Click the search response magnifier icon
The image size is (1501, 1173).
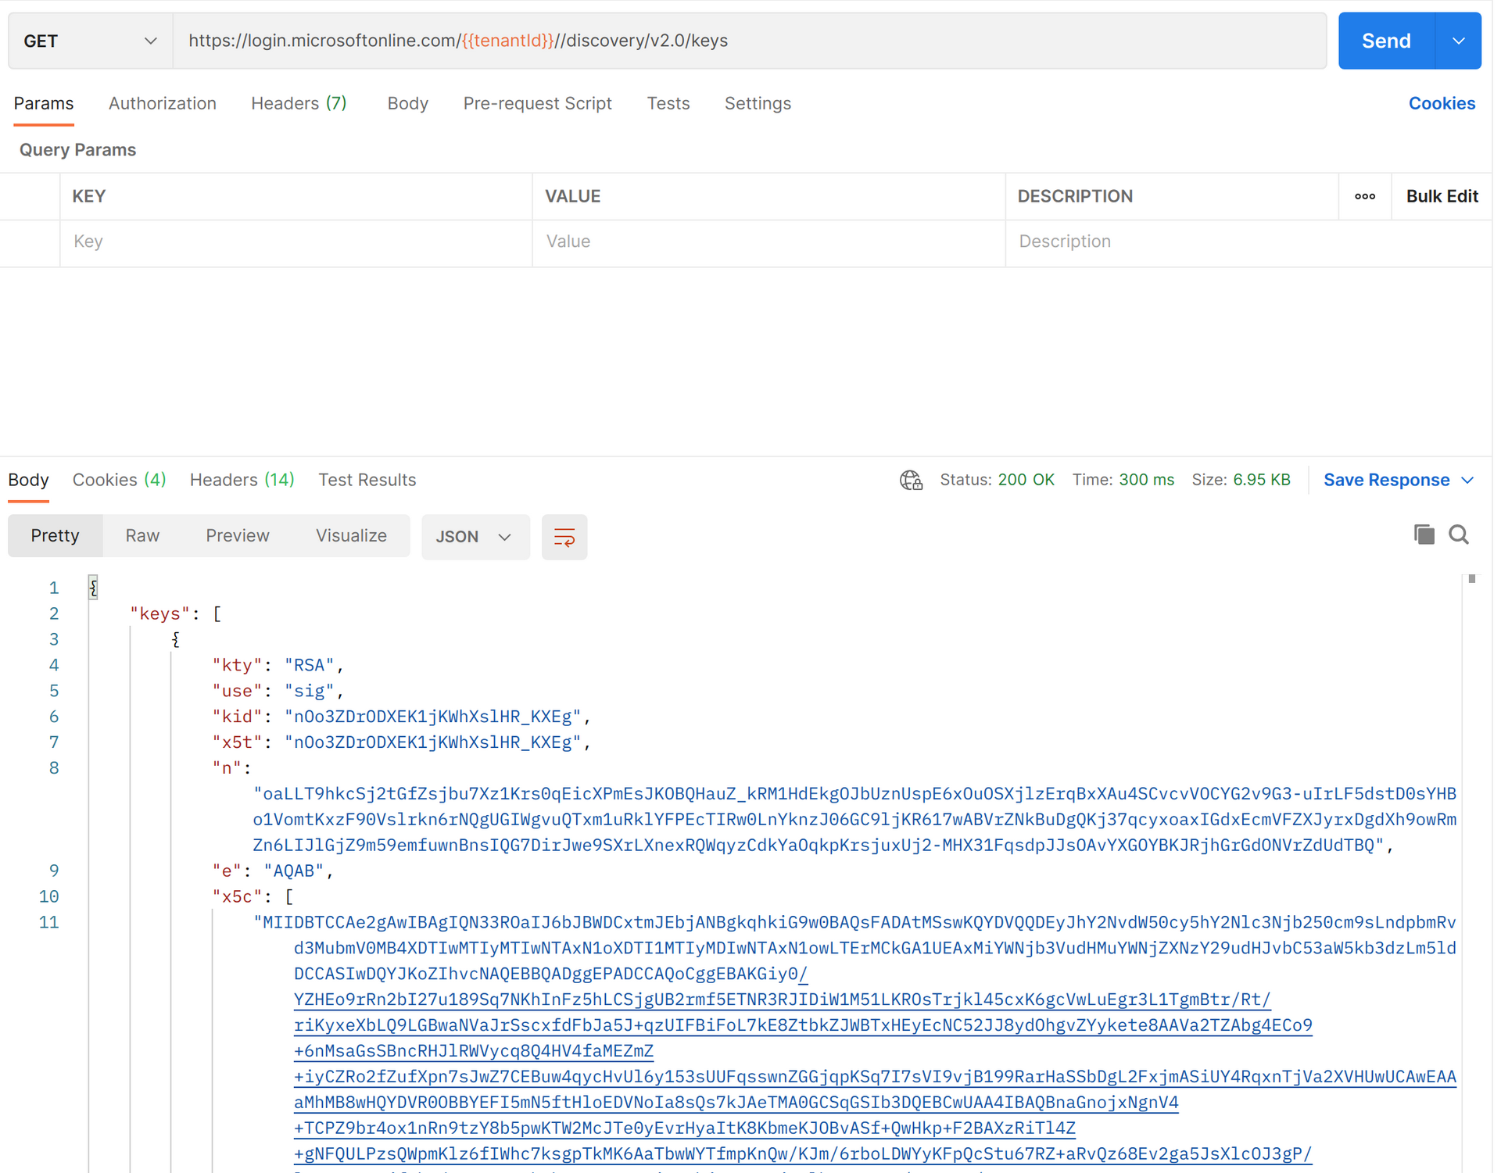1459,535
